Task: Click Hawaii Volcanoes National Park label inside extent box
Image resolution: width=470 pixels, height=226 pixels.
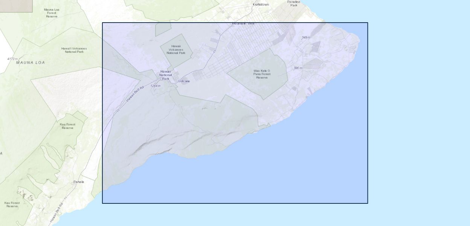Action: (177, 49)
